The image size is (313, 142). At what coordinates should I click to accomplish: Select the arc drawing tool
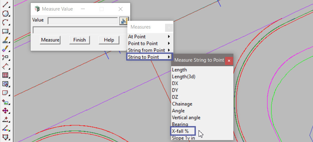[5, 22]
